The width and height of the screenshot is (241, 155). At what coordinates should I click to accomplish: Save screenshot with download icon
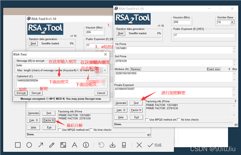click(x=113, y=145)
